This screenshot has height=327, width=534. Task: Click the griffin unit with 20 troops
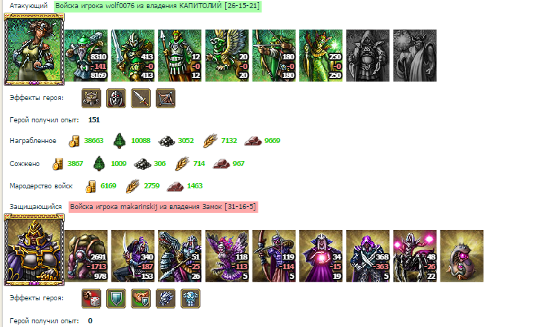pos(227,56)
